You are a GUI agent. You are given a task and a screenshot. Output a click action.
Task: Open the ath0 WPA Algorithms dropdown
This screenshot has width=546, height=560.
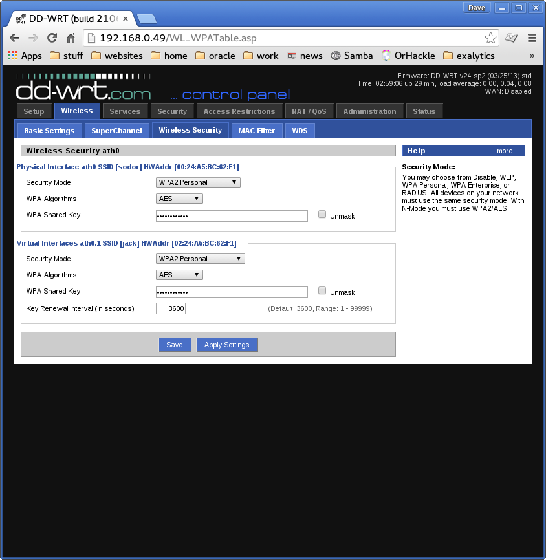pyautogui.click(x=179, y=199)
